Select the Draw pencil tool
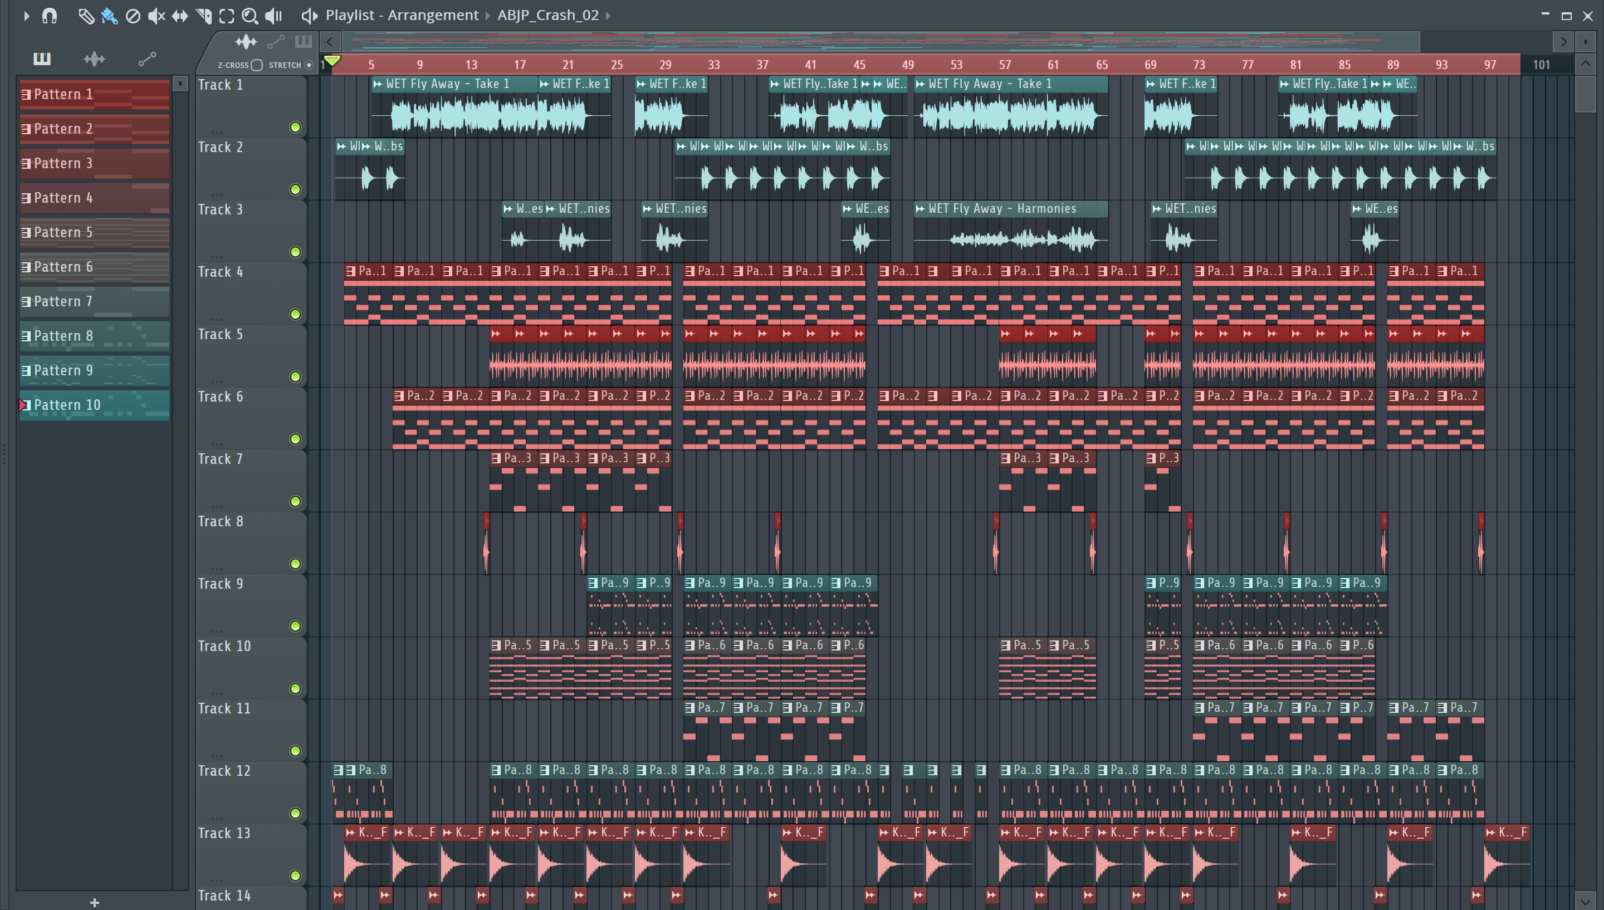Viewport: 1604px width, 910px height. tap(86, 16)
